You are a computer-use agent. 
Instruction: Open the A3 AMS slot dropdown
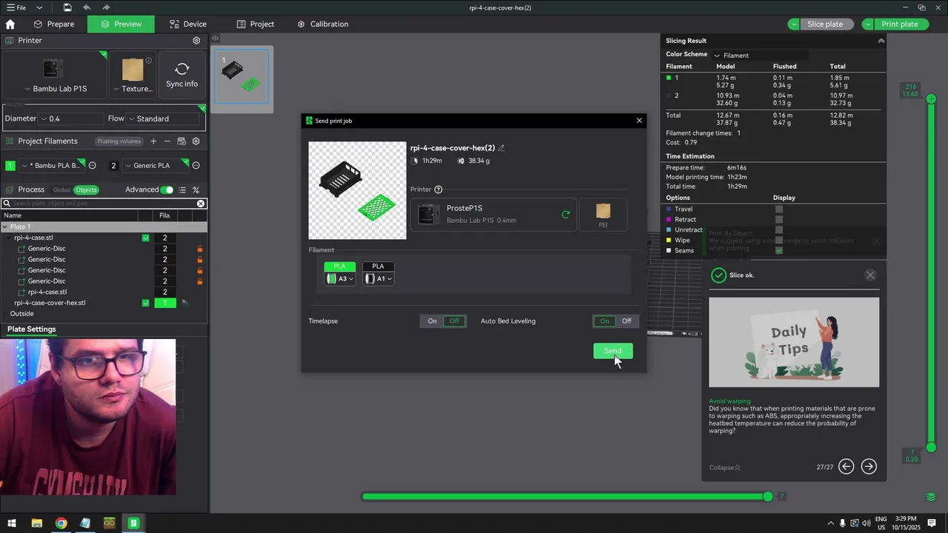(340, 279)
